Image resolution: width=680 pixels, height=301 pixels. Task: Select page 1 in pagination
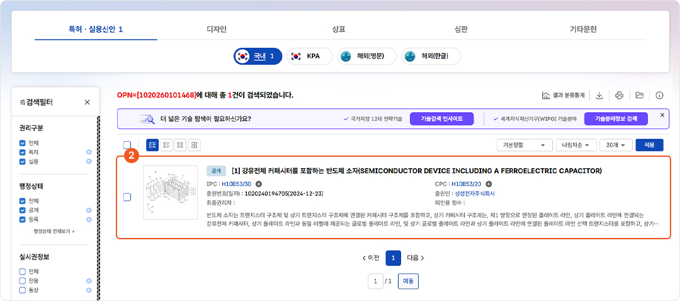pyautogui.click(x=394, y=258)
